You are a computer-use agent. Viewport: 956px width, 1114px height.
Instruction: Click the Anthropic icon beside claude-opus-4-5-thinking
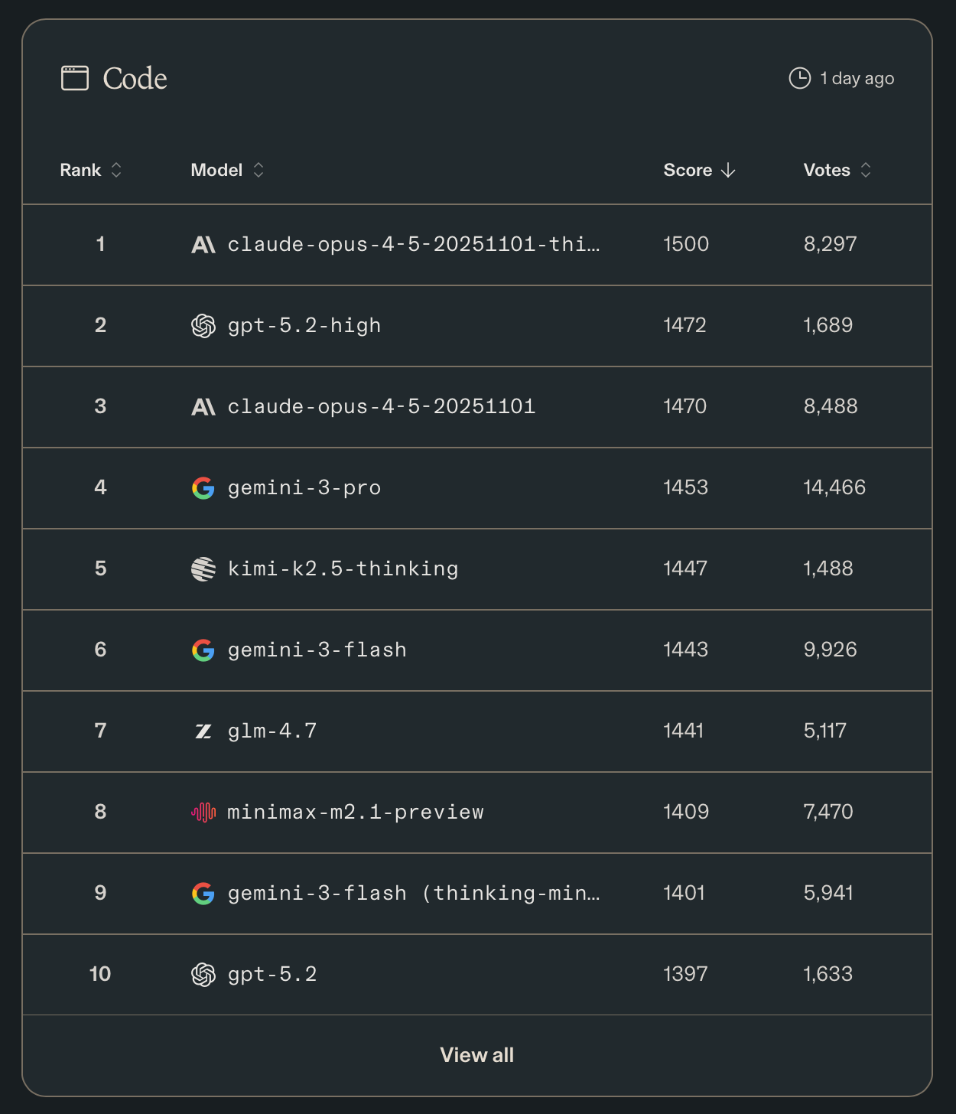(203, 244)
